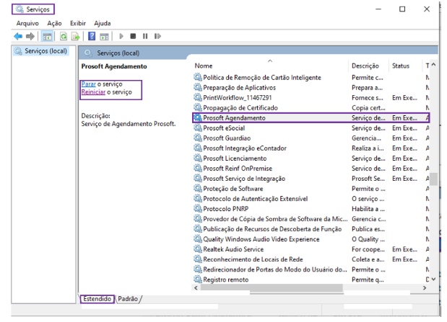The image size is (447, 322).
Task: Click the Properties pane toolbar icon
Action: [104, 36]
